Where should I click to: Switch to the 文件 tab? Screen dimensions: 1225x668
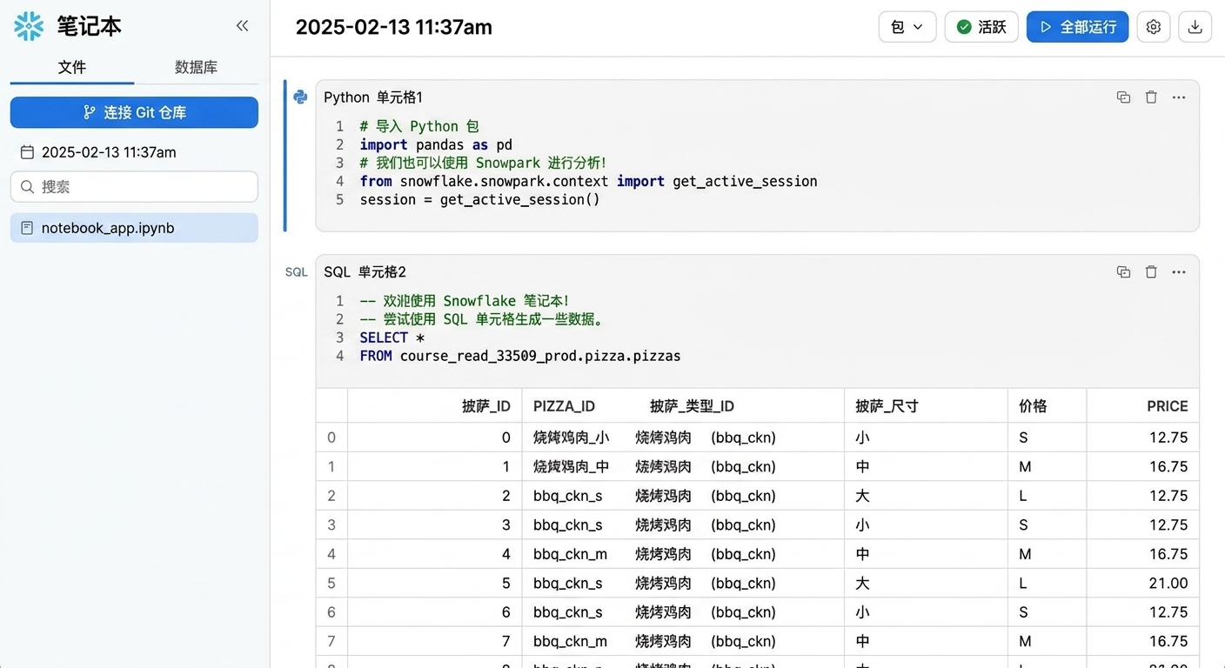(x=72, y=67)
